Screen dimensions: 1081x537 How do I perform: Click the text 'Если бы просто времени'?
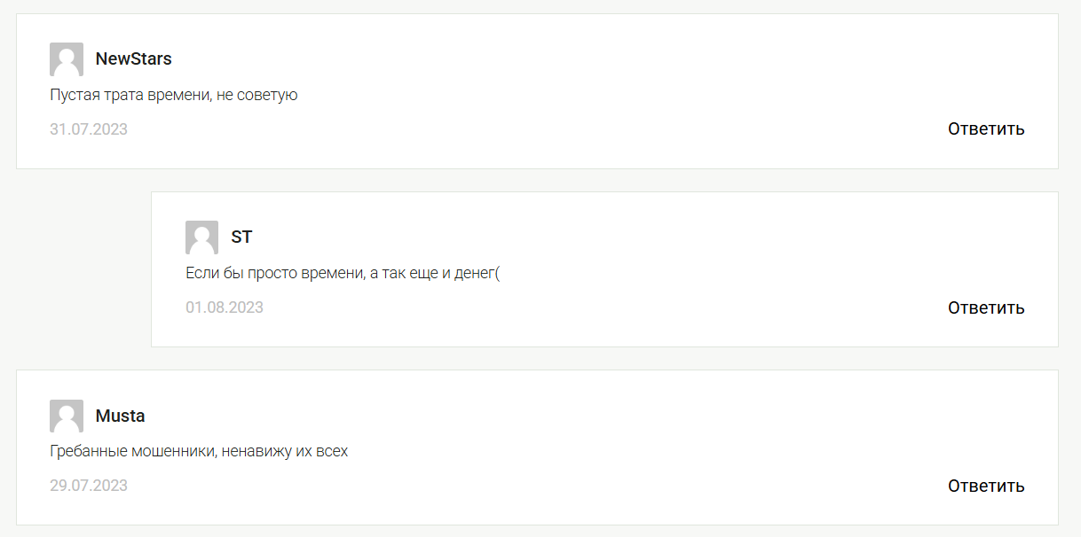coord(273,273)
